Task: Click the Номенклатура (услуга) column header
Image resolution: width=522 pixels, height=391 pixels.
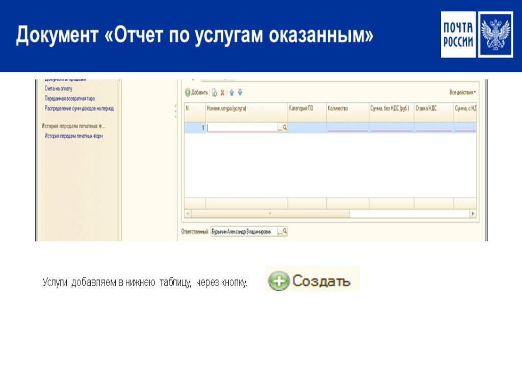Action: pos(246,113)
